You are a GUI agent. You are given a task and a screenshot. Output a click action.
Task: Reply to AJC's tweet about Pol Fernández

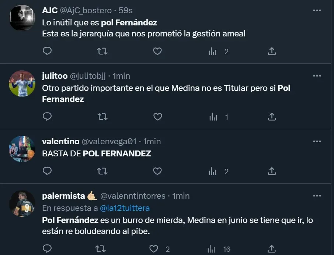coord(47,52)
